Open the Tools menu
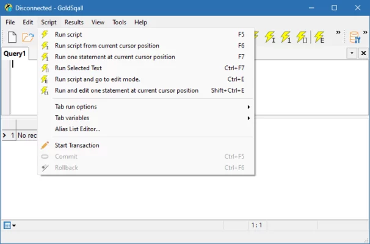Image resolution: width=370 pixels, height=244 pixels. coord(119,22)
